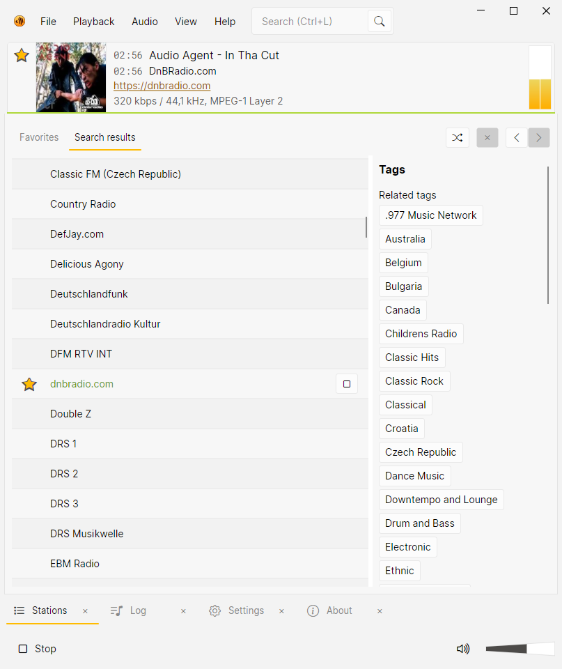Toggle favorite star in now-playing header

(22, 55)
